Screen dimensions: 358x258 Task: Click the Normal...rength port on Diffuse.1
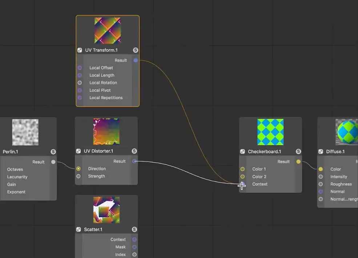coord(321,199)
